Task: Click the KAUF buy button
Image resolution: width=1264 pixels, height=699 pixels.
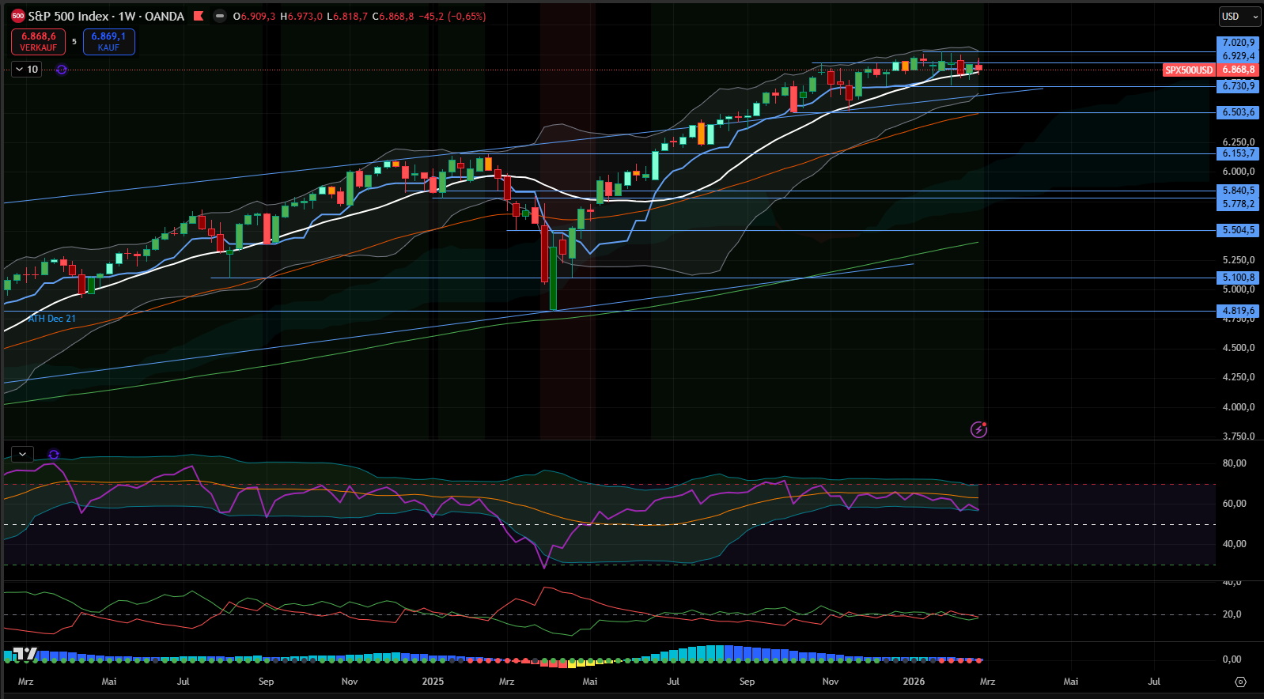Action: (x=108, y=42)
